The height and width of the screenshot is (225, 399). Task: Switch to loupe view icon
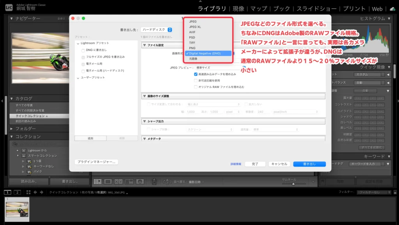coord(108,182)
